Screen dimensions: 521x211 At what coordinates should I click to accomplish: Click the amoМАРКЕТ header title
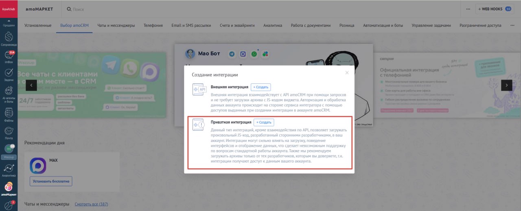(40, 9)
